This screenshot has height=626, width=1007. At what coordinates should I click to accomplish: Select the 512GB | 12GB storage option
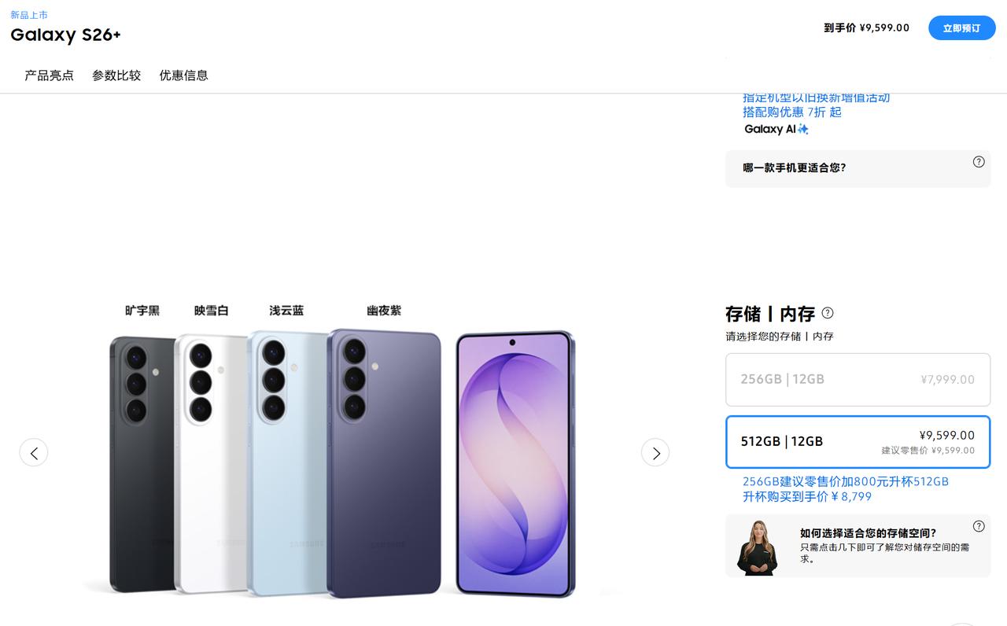tap(858, 442)
